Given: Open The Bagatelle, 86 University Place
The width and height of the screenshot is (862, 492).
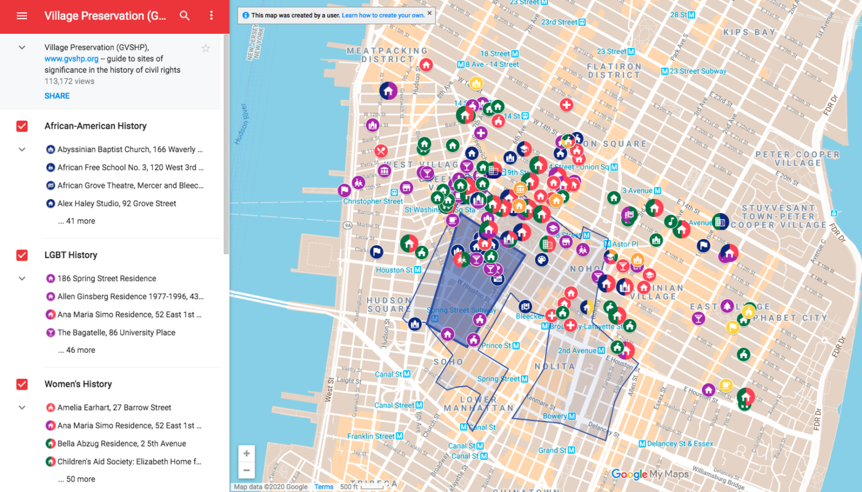Looking at the screenshot, I should coord(111,333).
